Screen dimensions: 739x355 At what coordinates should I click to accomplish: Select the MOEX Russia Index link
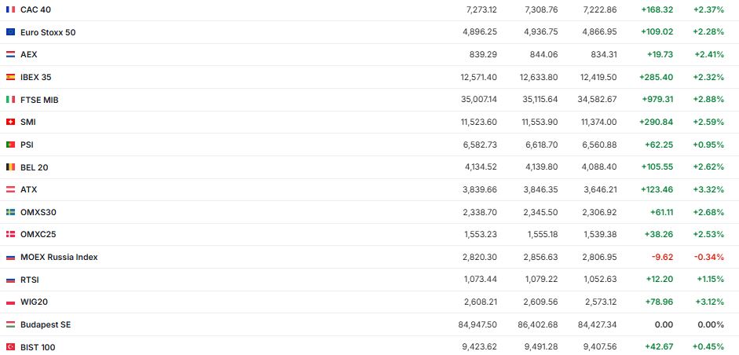tap(59, 257)
